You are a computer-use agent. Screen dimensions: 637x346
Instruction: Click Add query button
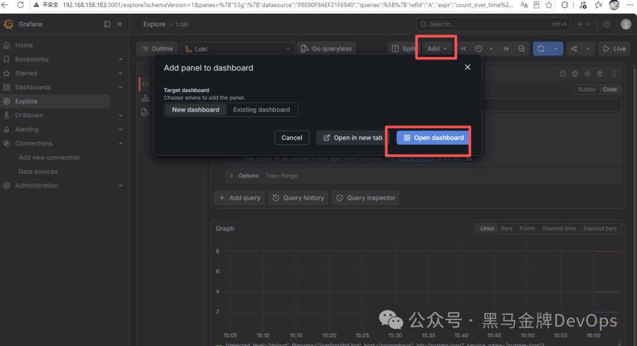coord(239,198)
